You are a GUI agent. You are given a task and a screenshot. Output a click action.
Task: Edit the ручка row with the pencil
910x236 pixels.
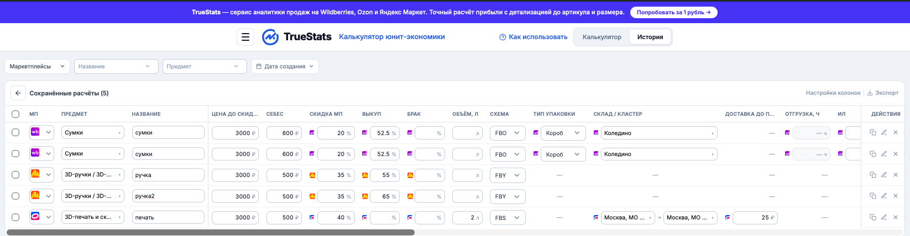[884, 175]
